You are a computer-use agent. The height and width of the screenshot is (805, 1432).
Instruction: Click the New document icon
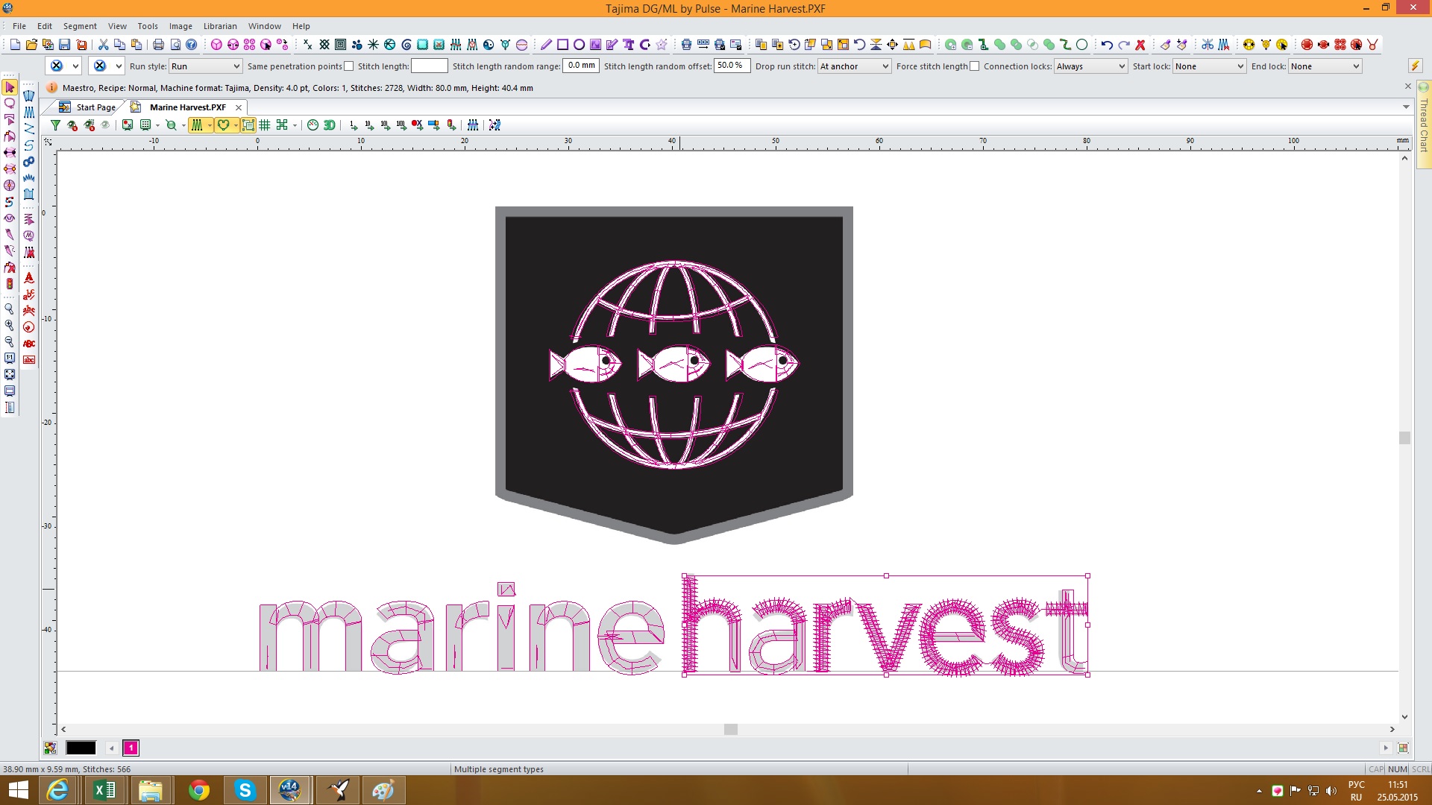[15, 45]
